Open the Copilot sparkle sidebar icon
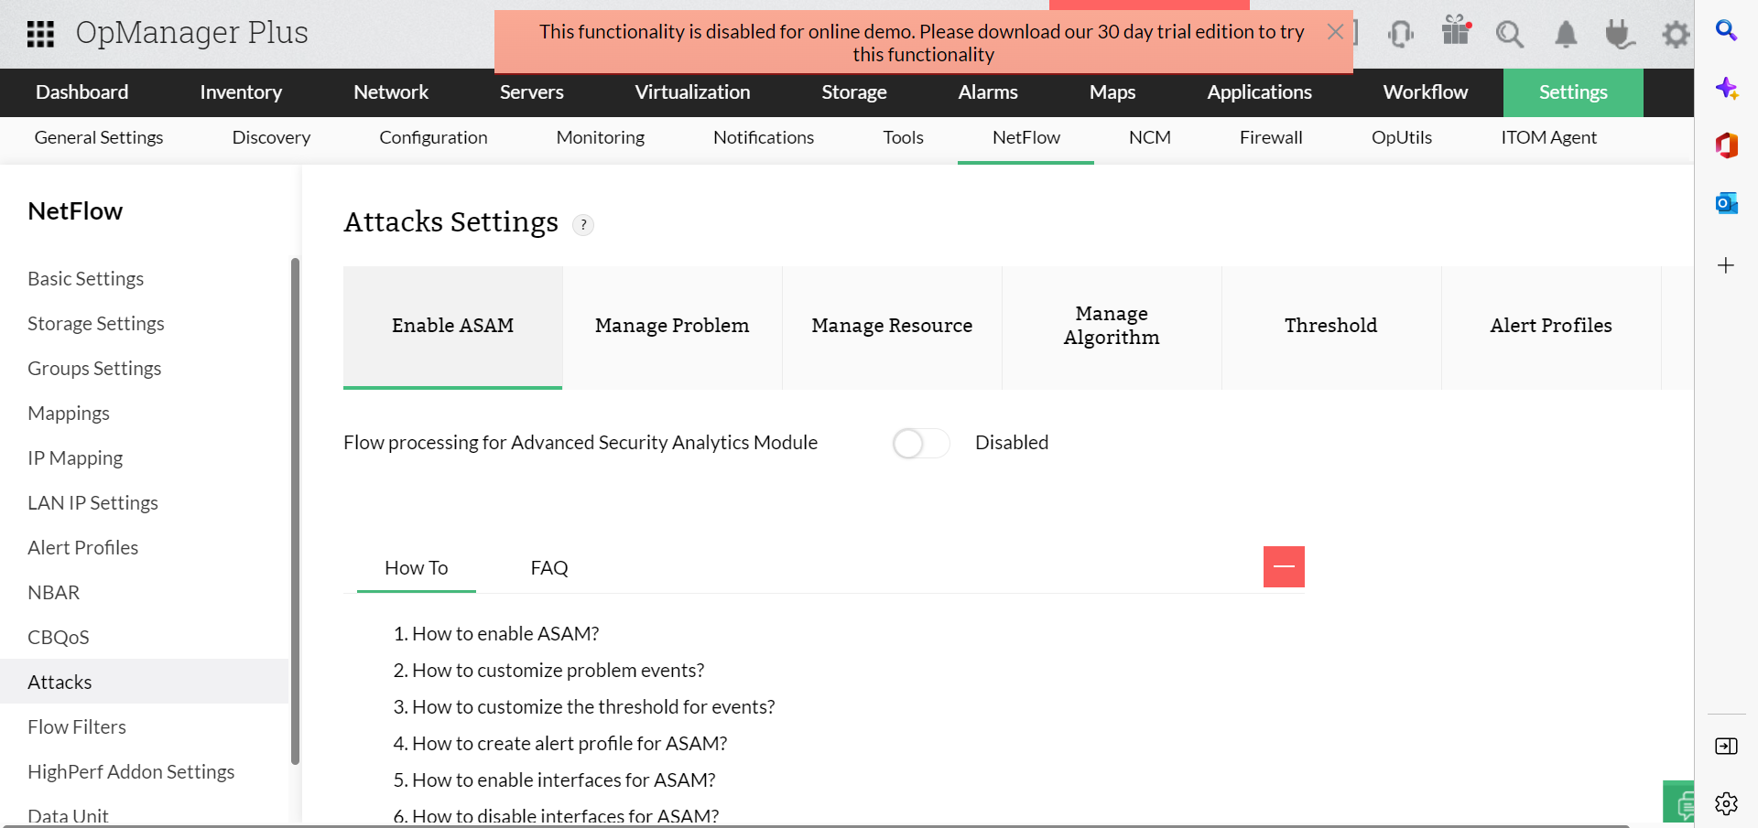 tap(1726, 89)
